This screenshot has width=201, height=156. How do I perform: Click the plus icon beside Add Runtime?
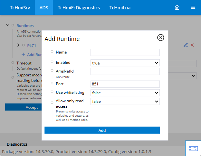tap(23, 54)
